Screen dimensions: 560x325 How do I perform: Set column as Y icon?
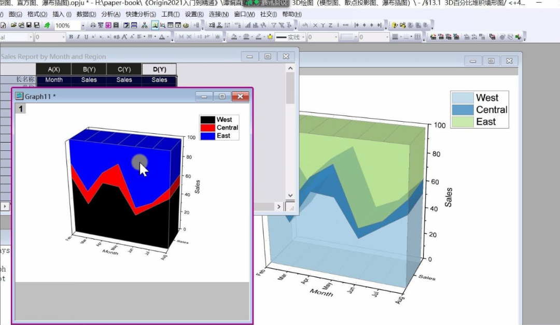[323, 25]
